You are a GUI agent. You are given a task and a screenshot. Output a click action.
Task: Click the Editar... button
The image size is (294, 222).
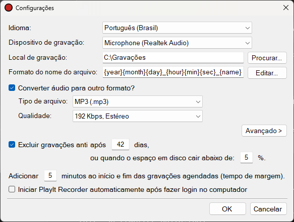267,73
